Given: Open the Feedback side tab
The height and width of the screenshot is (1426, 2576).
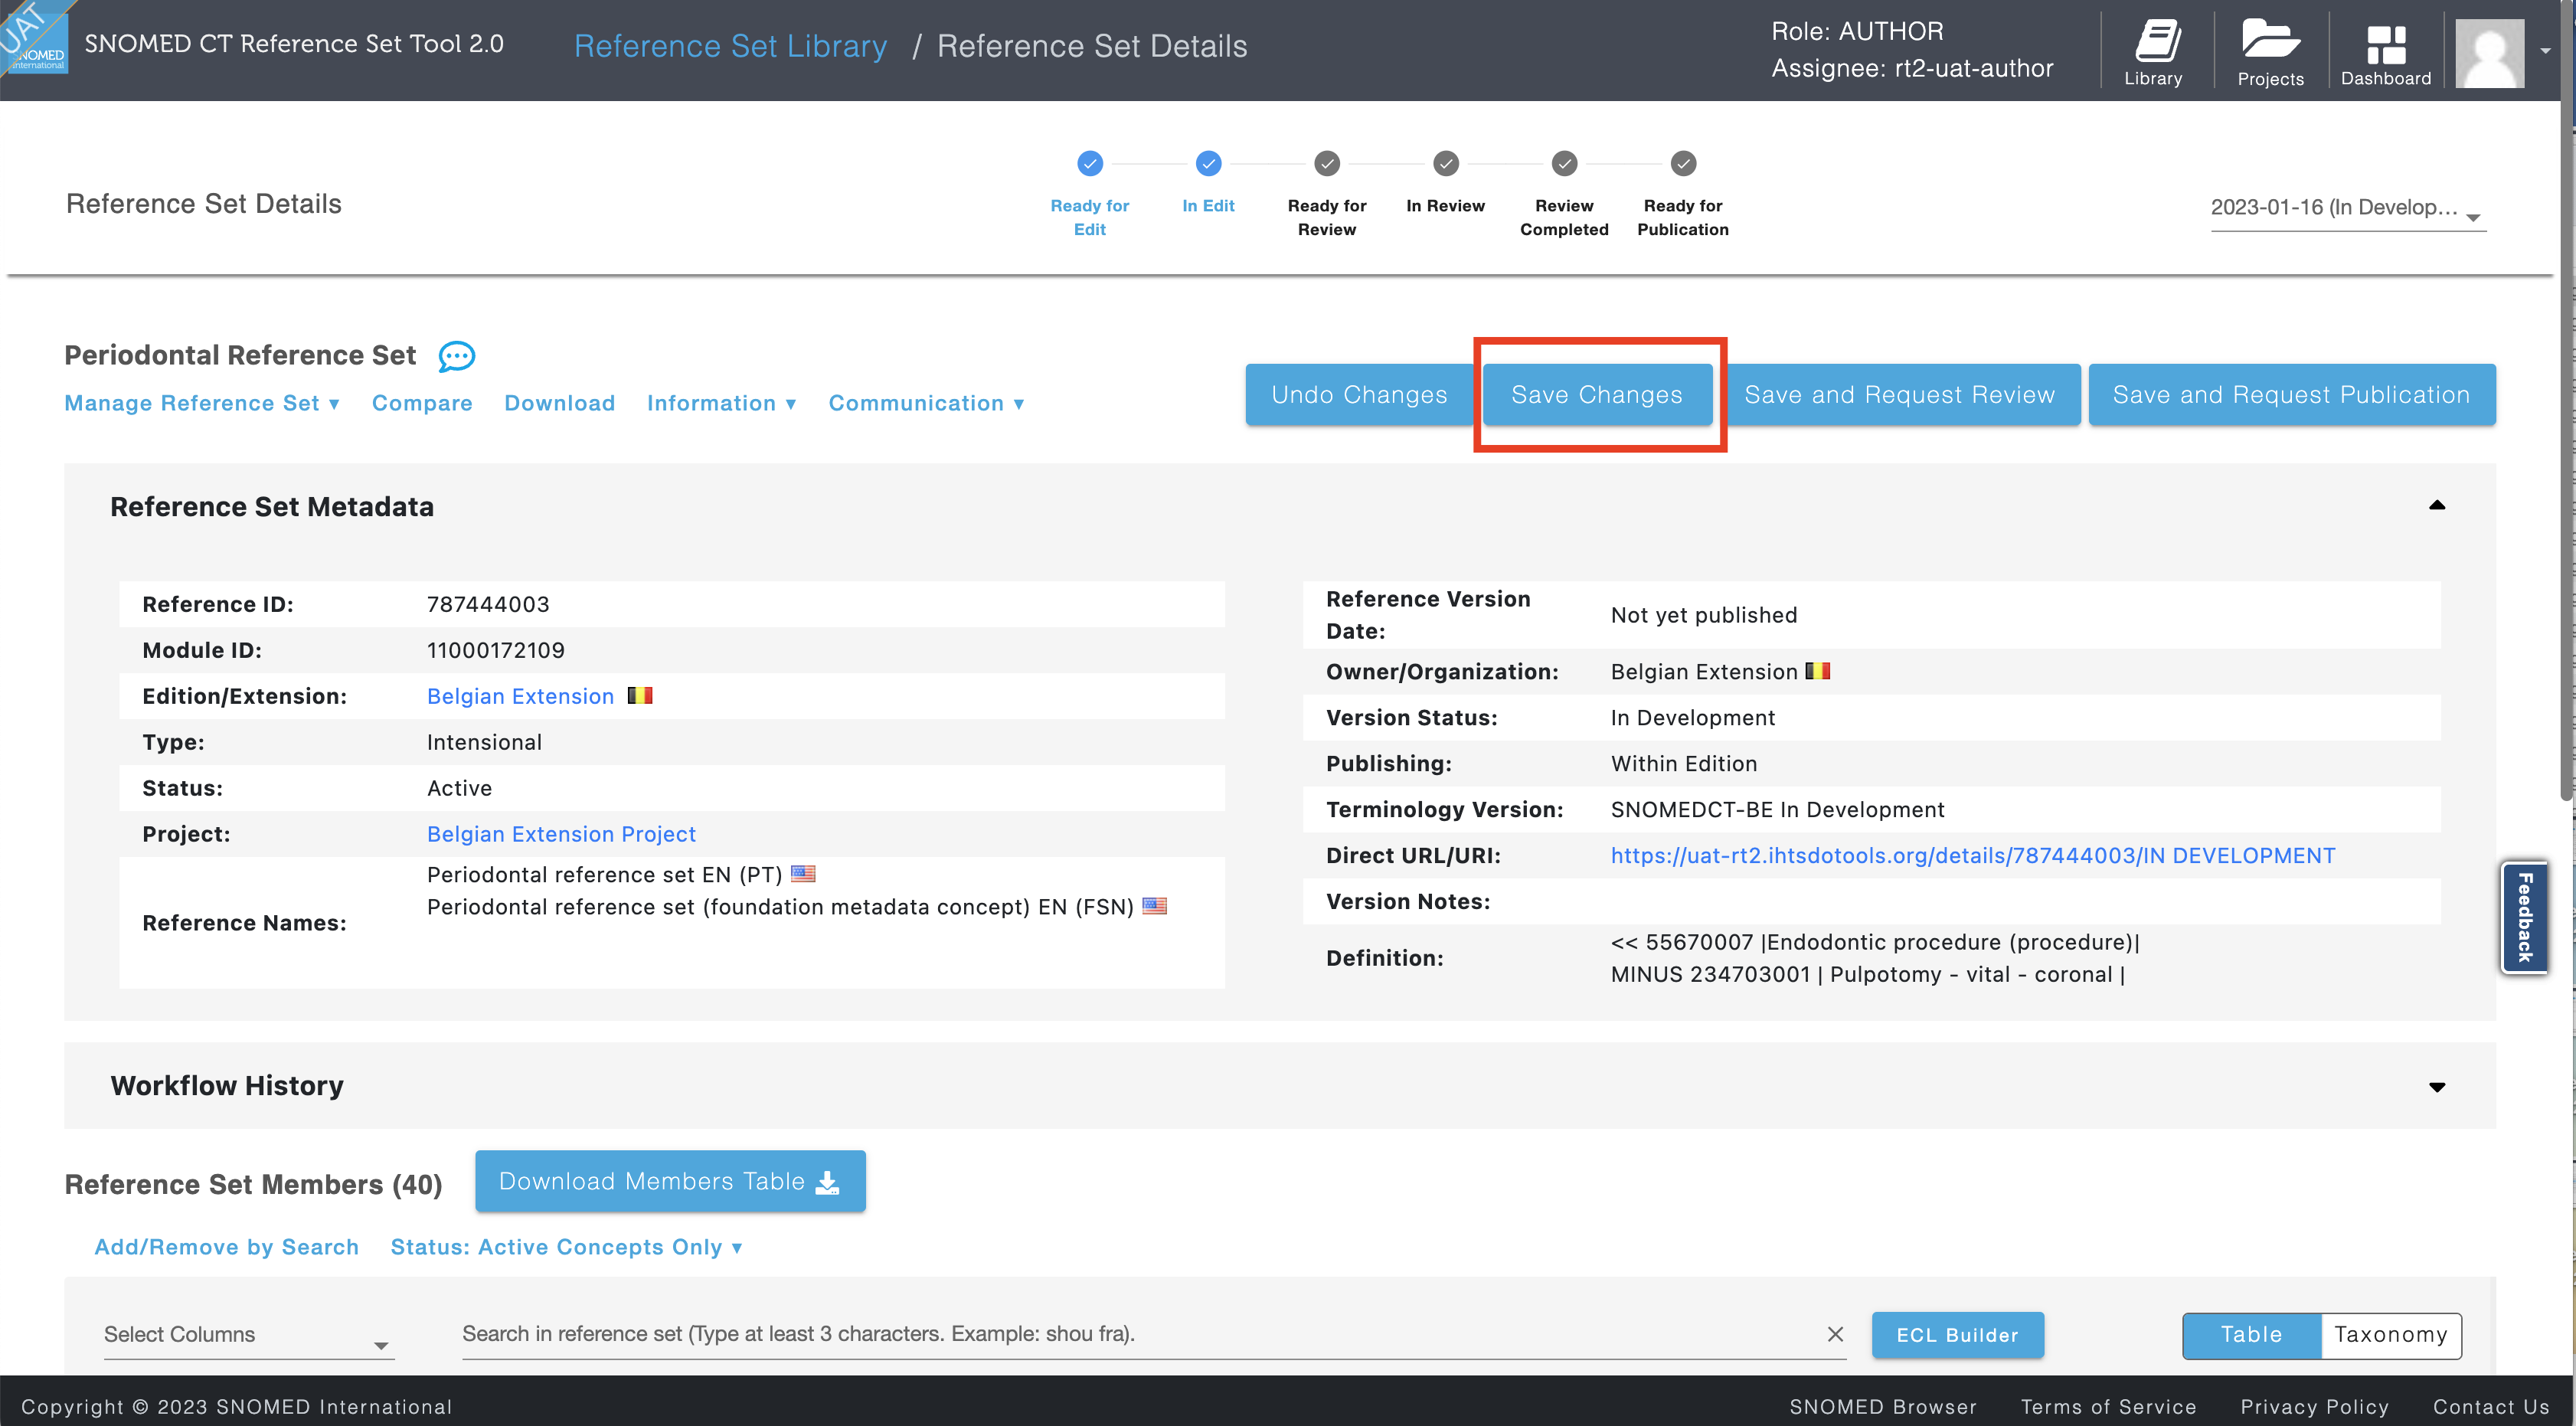Looking at the screenshot, I should coord(2523,918).
